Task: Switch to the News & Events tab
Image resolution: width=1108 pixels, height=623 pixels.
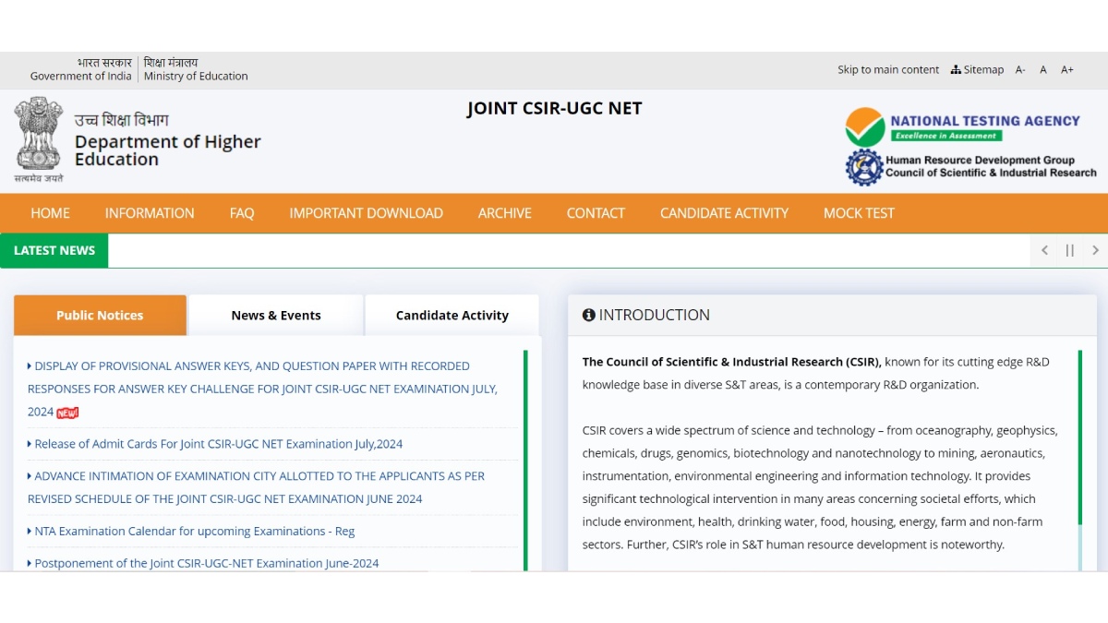Action: [x=275, y=315]
